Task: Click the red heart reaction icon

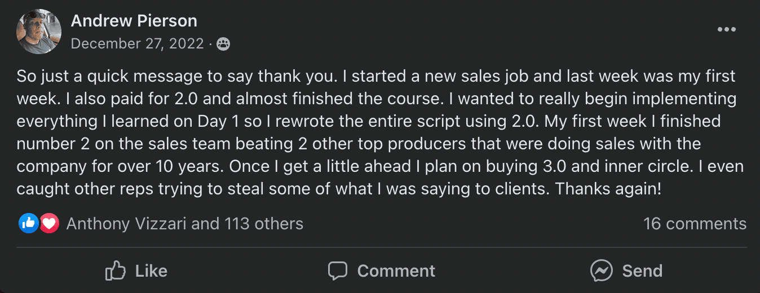Action: 49,224
